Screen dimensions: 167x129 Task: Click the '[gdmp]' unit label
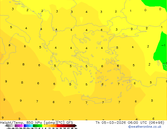tap(50, 123)
